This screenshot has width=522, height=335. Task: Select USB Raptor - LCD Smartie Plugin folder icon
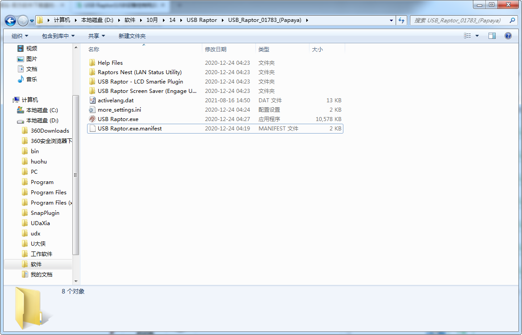(x=92, y=81)
